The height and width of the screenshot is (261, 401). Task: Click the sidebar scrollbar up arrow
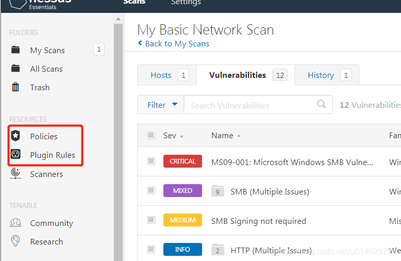click(x=118, y=19)
